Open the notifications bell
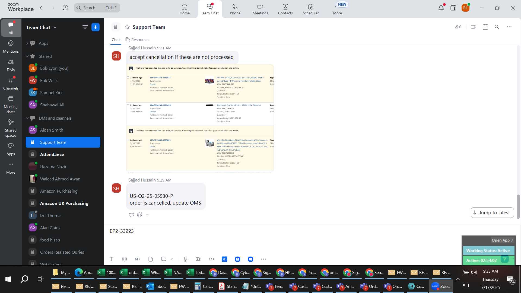This screenshot has width=521, height=293. [441, 8]
